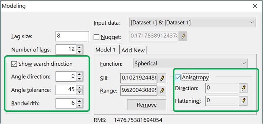Click the pencil icon beside Sill

tap(162, 78)
